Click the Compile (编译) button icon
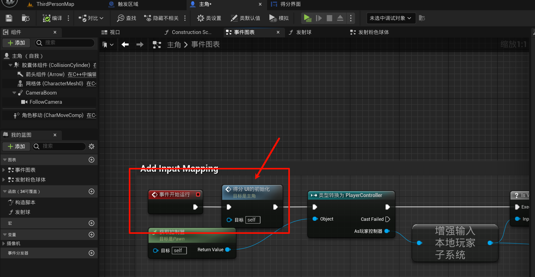 point(47,18)
